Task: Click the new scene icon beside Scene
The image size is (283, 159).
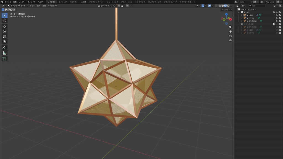Action: click(255, 2)
